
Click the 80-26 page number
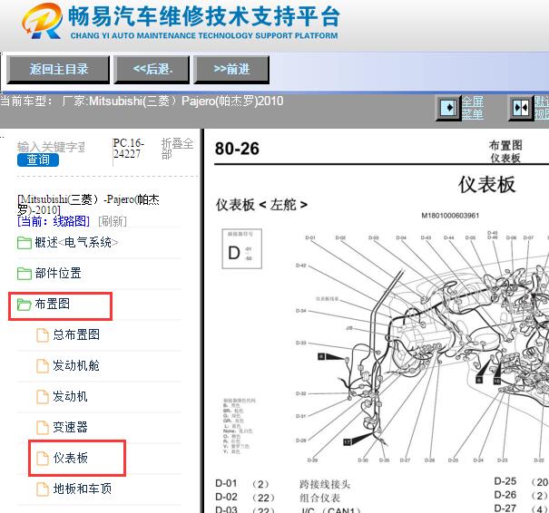click(x=237, y=149)
